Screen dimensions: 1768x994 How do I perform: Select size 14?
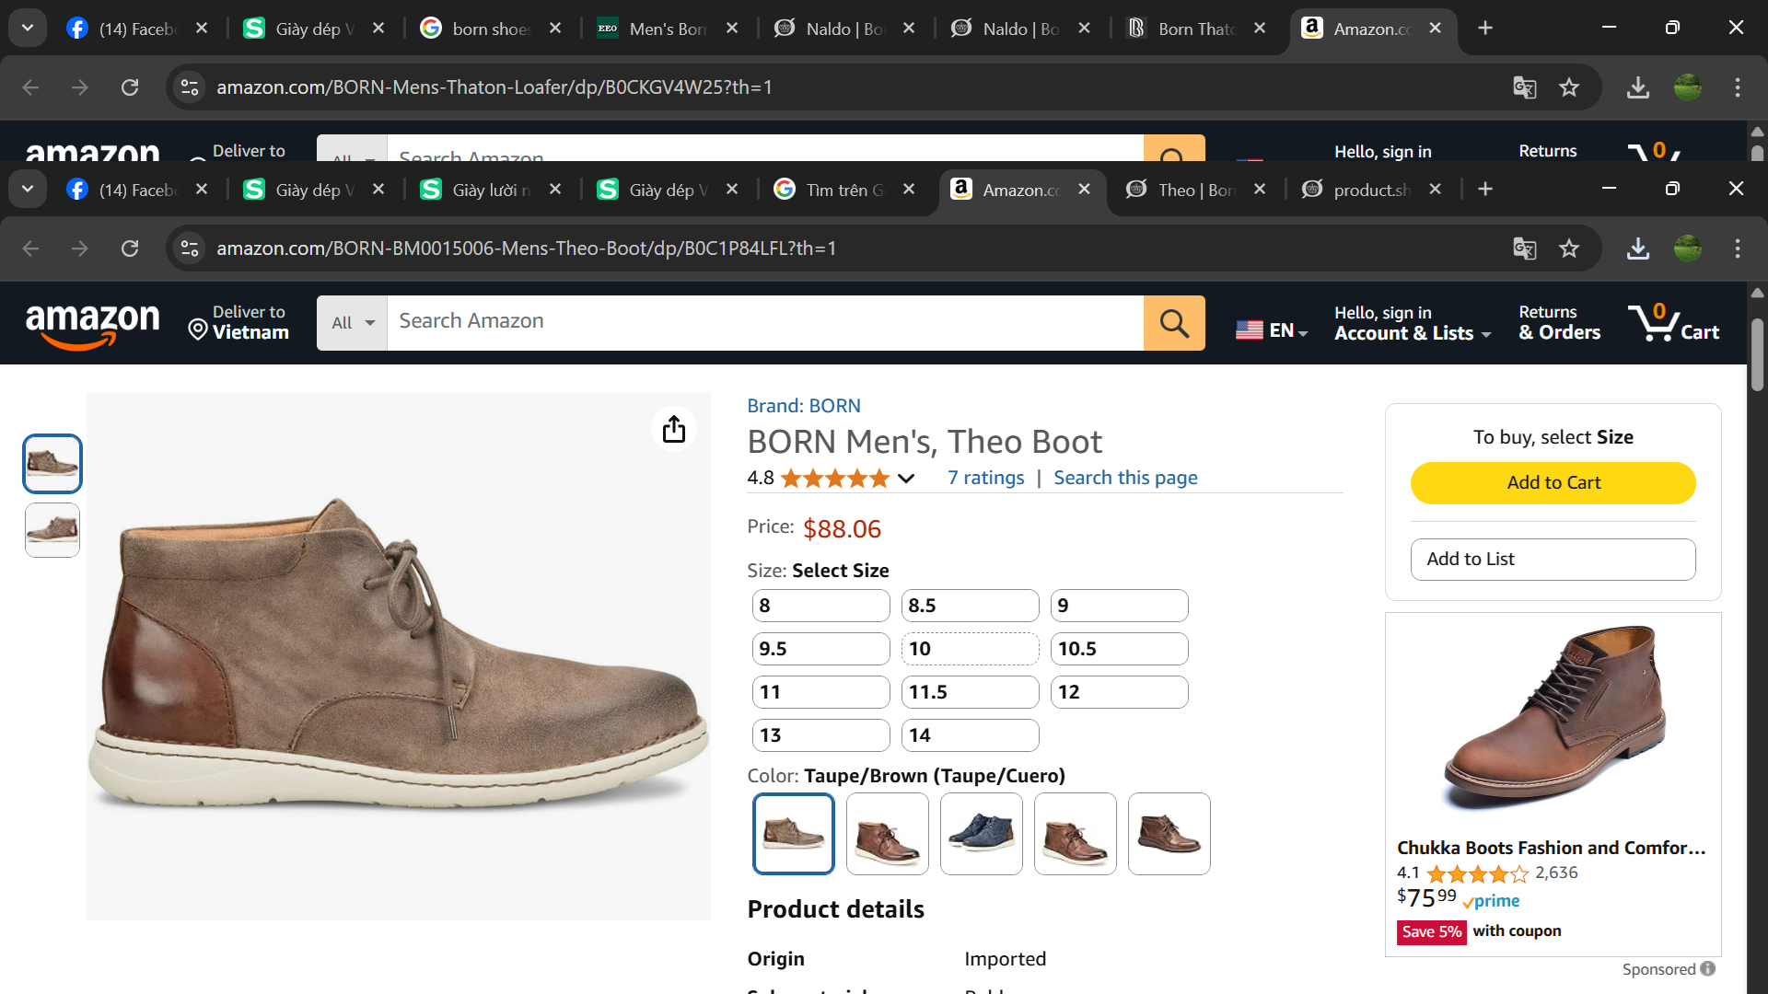coord(970,735)
